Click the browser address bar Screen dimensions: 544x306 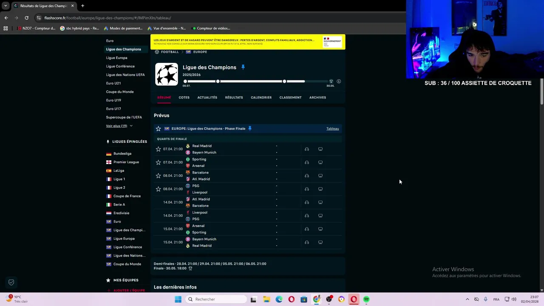point(212,18)
